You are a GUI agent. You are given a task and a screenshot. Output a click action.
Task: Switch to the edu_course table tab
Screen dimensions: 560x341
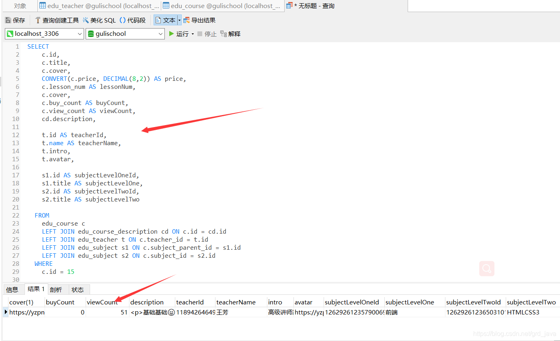222,6
